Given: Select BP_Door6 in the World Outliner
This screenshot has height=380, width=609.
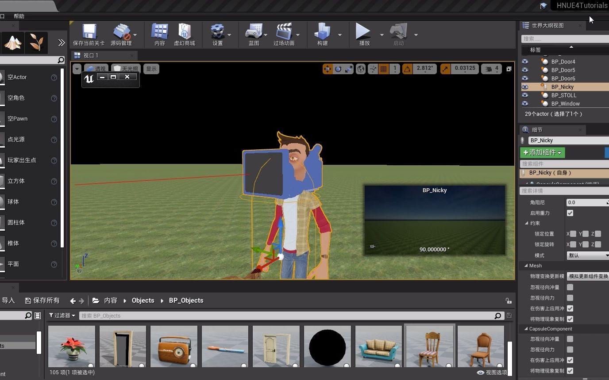Looking at the screenshot, I should click(563, 79).
